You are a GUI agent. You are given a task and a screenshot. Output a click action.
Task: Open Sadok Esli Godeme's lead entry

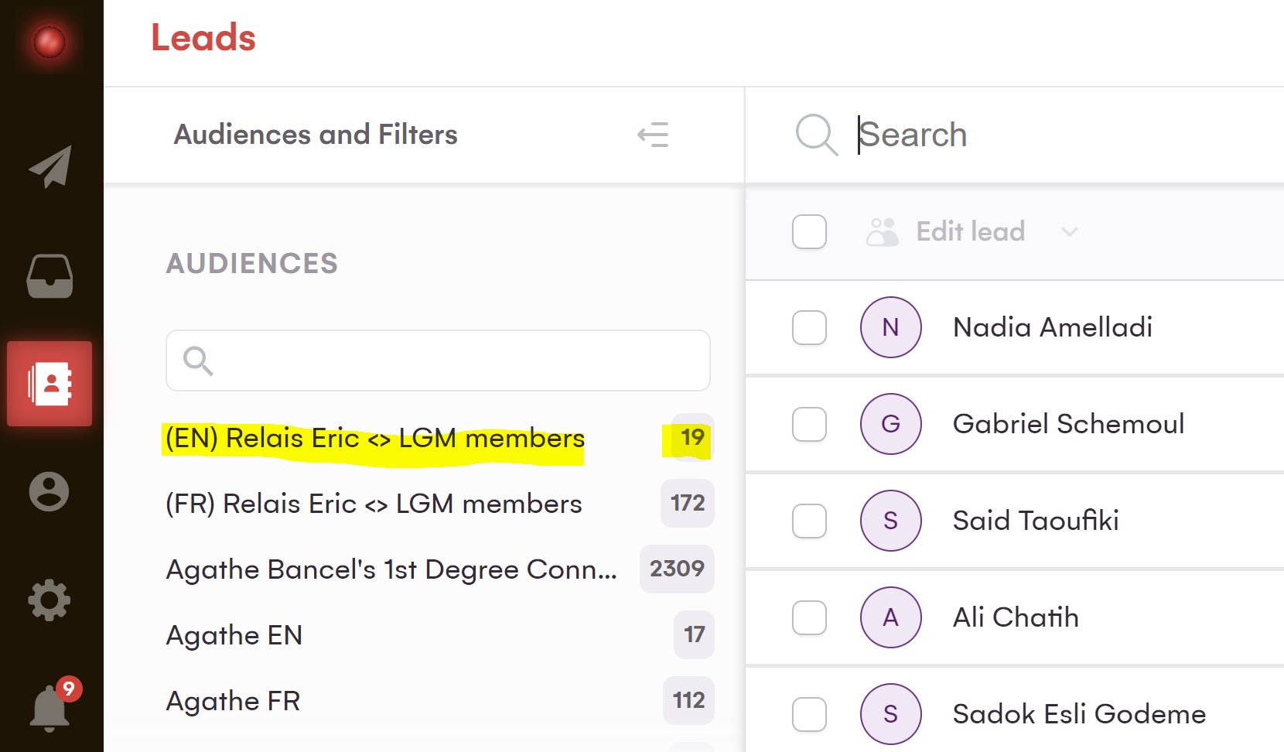pos(1079,714)
